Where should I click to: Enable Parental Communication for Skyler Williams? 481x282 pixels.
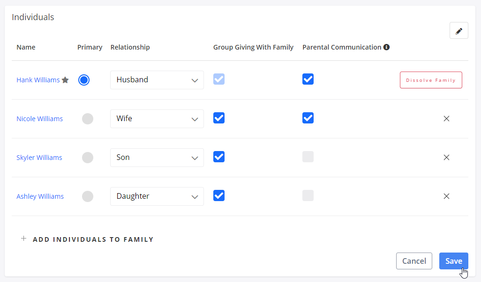coord(308,157)
